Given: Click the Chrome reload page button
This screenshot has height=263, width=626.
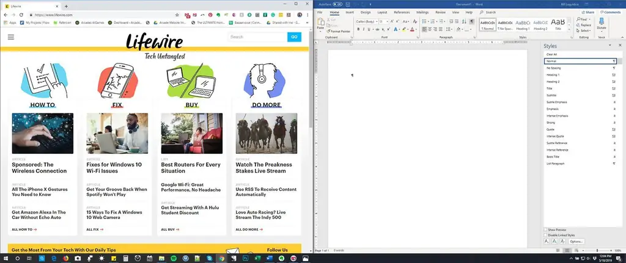Looking at the screenshot, I should pos(21,15).
